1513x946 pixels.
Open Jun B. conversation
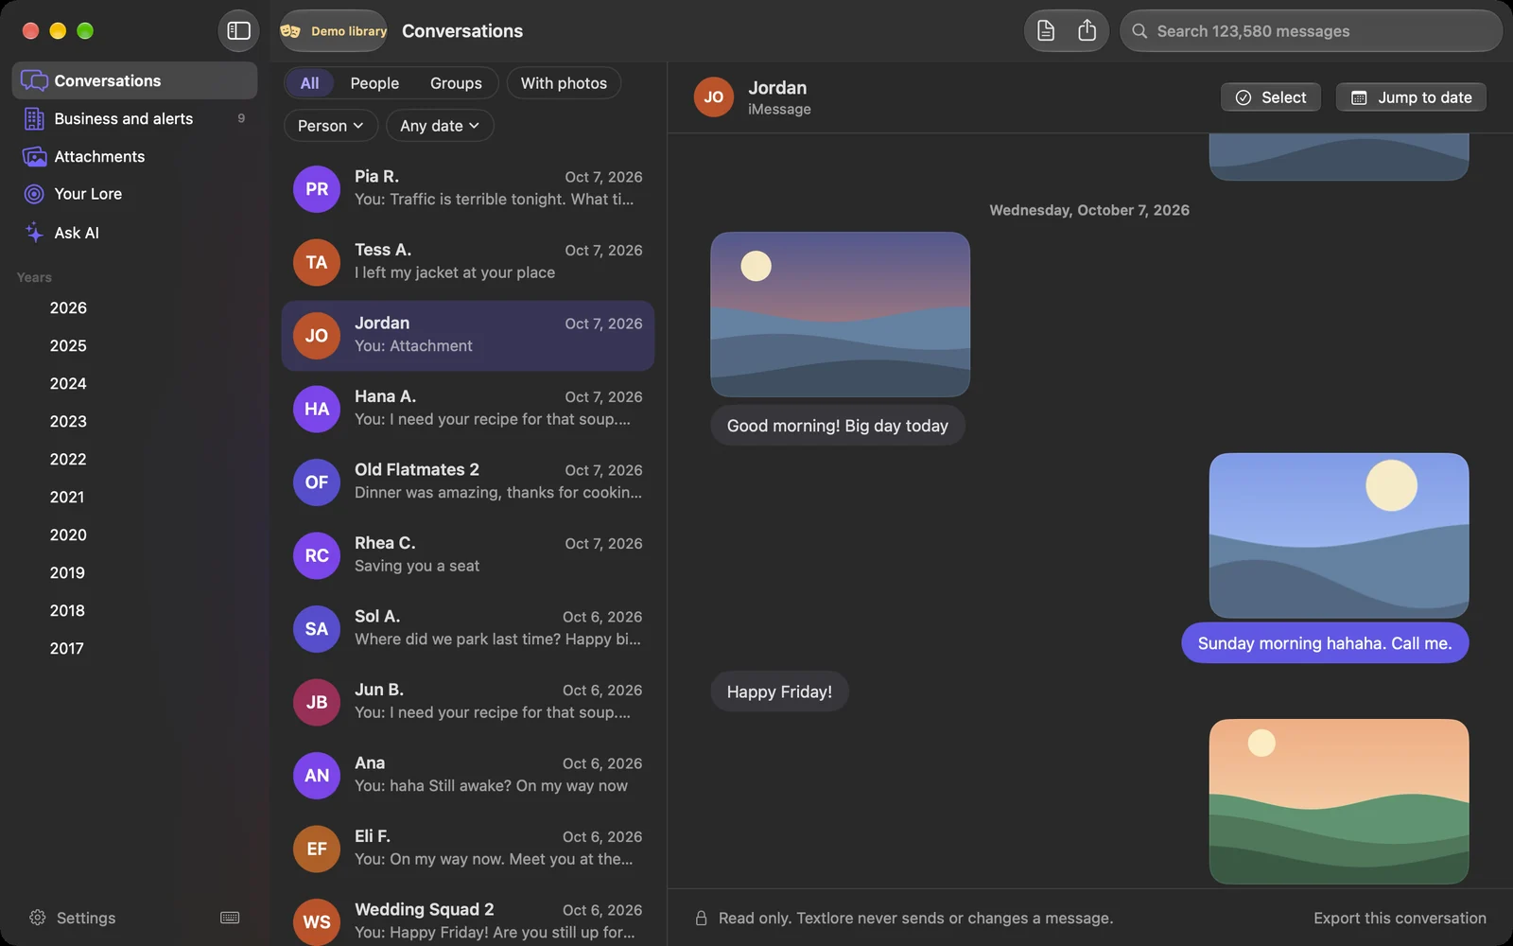[468, 702]
